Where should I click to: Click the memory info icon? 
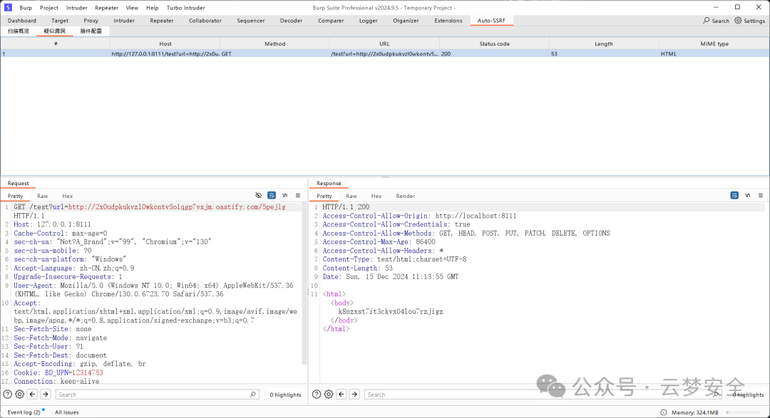664,412
